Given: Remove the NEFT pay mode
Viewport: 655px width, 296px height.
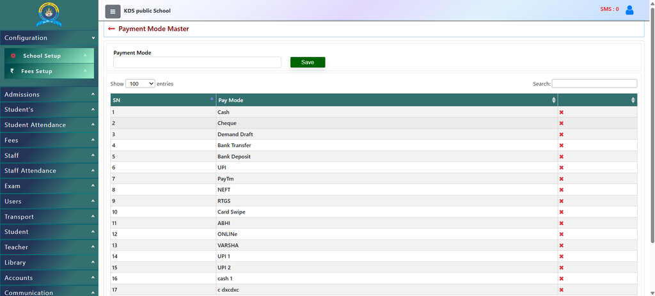Looking at the screenshot, I should (x=562, y=189).
